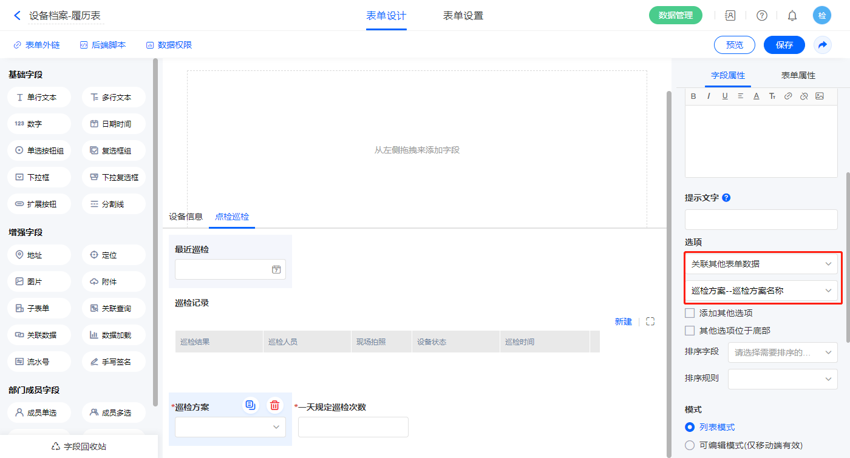The height and width of the screenshot is (458, 850).
Task: Click the bold formatting icon
Action: 693,96
